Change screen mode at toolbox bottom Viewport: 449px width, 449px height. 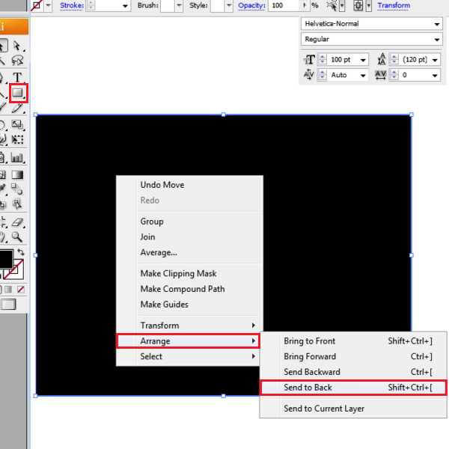pyautogui.click(x=8, y=304)
